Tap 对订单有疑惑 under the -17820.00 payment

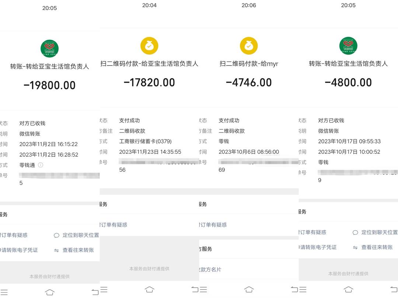[x=114, y=225]
